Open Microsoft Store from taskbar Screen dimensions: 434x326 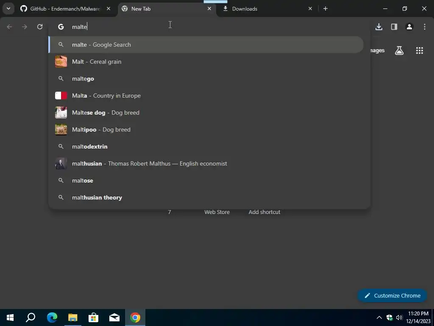[x=94, y=318]
